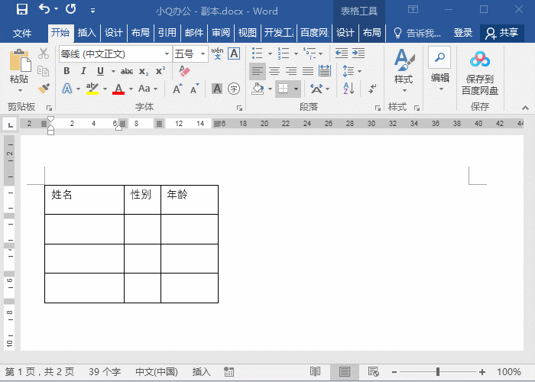Viewport: 535px width, 382px height.
Task: Apply multilevel list
Action: (x=310, y=53)
